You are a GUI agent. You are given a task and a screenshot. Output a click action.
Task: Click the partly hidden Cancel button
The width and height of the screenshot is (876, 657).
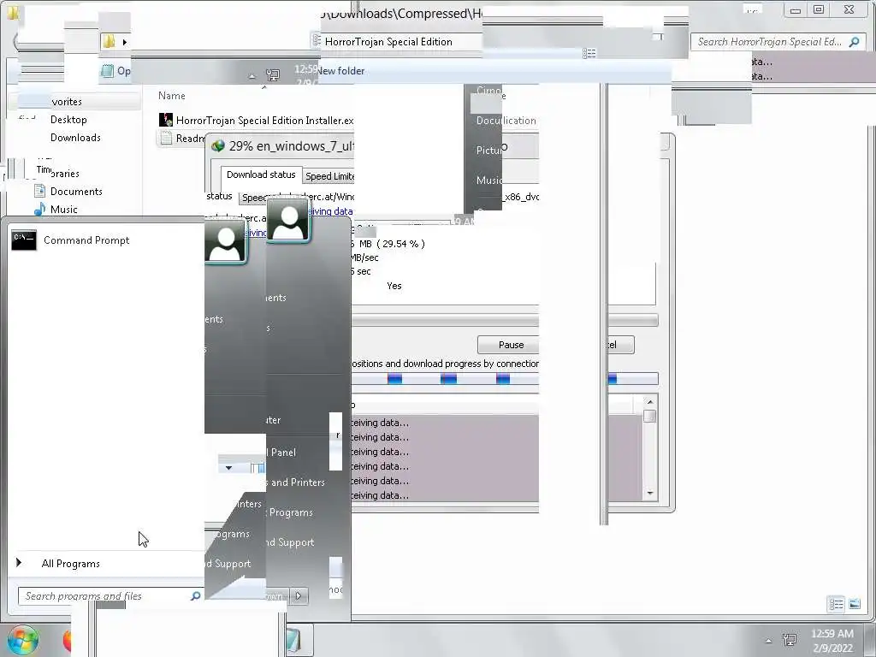tap(620, 345)
